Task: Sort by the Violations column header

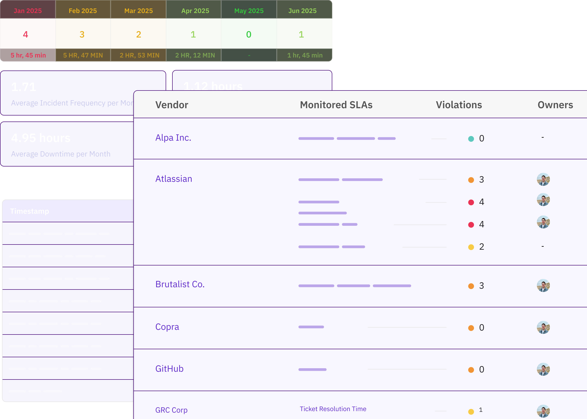Action: tap(459, 105)
